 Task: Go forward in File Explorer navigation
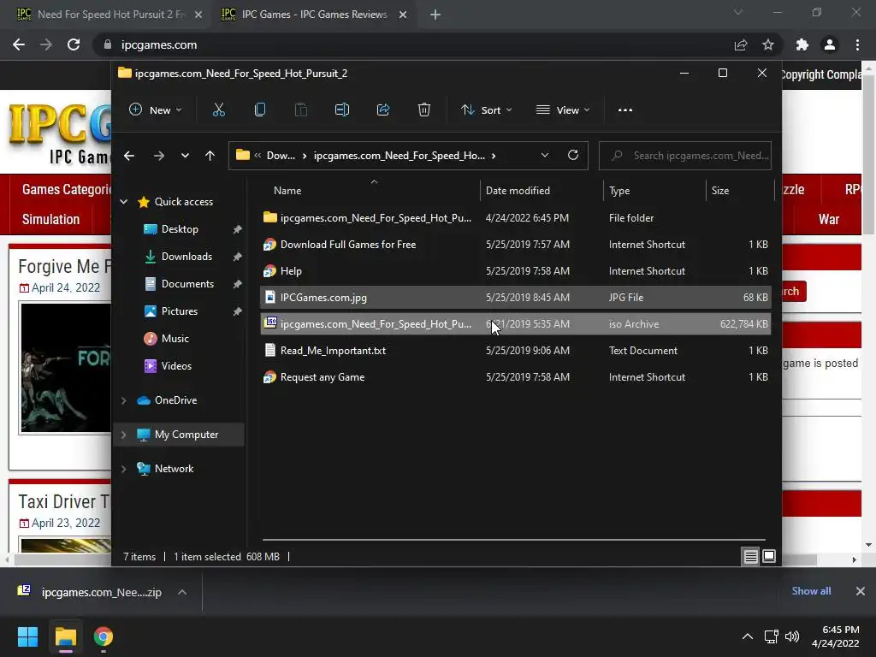coord(158,156)
